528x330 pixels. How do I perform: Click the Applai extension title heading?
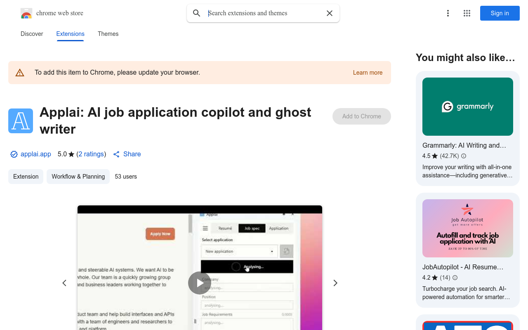coord(175,120)
